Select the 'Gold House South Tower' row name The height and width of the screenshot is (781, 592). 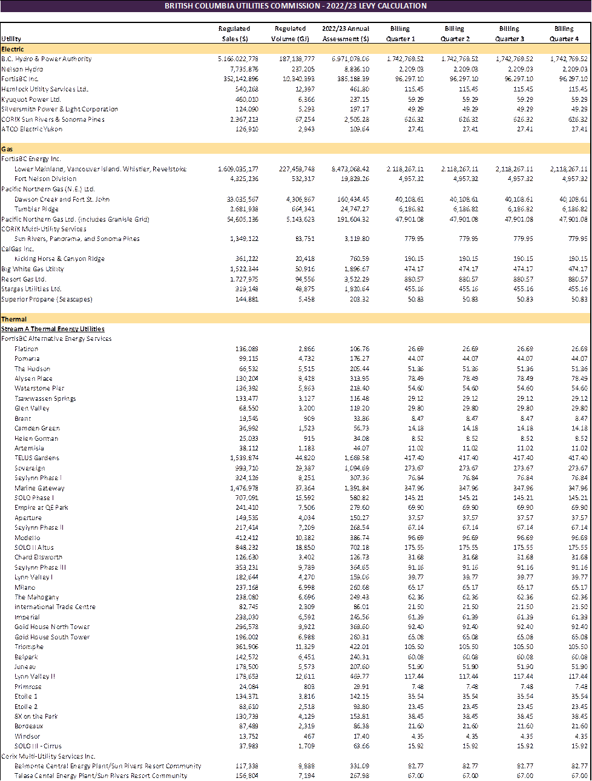(52, 637)
